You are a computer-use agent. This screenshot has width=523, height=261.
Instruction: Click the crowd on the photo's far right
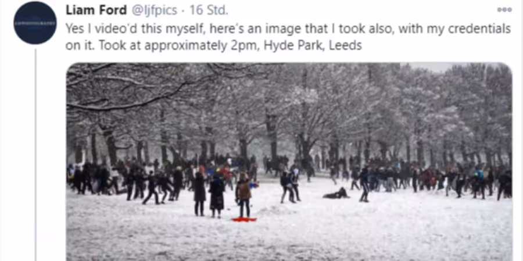click(487, 184)
